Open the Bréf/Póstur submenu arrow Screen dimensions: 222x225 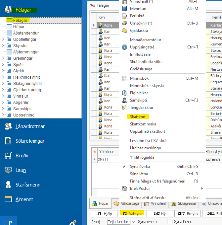point(202,188)
